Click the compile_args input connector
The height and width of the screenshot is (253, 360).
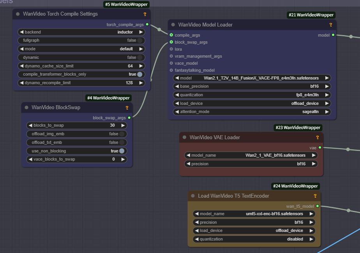(171, 35)
